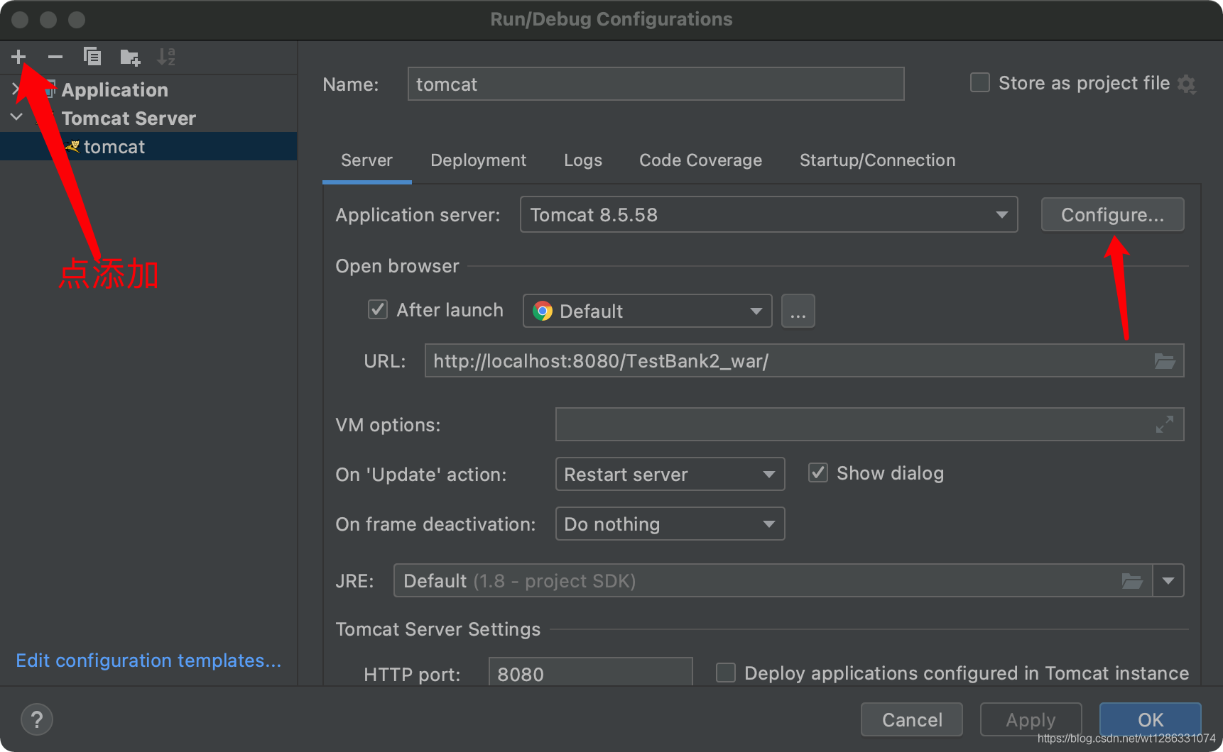
Task: Click the Copy Configuration icon
Action: (x=92, y=57)
